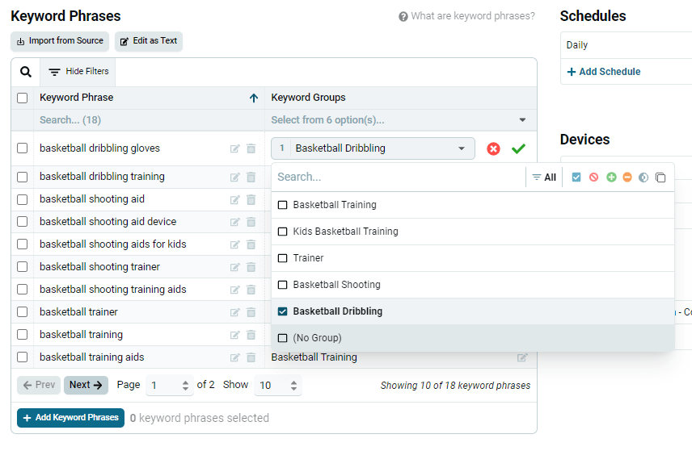This screenshot has width=692, height=451.
Task: Check the 'basketball dribbling gloves' row
Action: coord(22,148)
